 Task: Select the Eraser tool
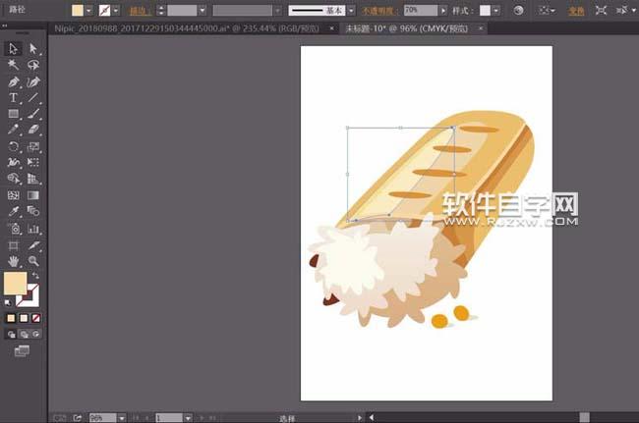click(x=33, y=131)
